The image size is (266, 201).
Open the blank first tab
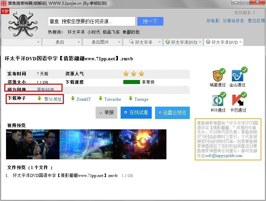click(x=21, y=42)
